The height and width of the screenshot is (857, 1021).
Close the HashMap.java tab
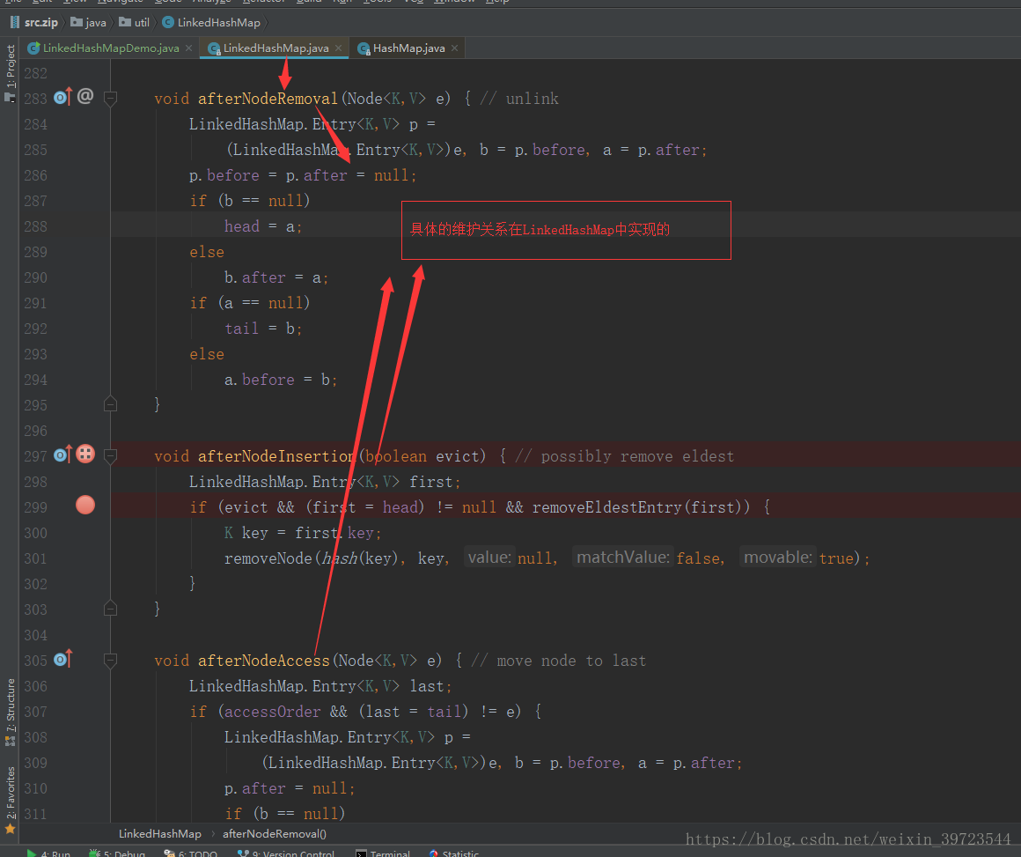(x=454, y=48)
